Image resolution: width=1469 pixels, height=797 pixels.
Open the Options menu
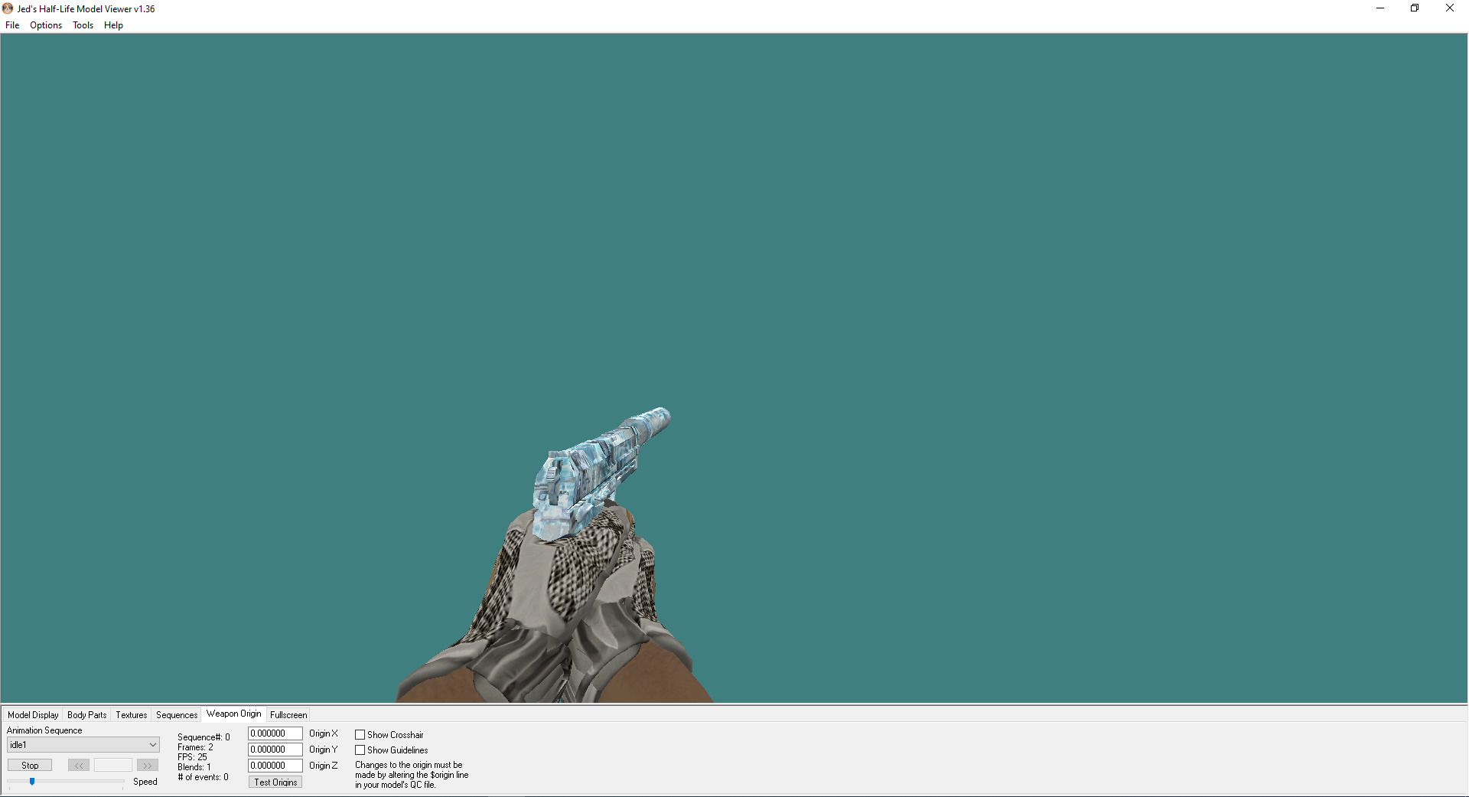pyautogui.click(x=46, y=25)
